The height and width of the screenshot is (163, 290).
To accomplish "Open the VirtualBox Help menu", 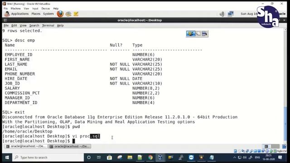I will click(56, 9).
